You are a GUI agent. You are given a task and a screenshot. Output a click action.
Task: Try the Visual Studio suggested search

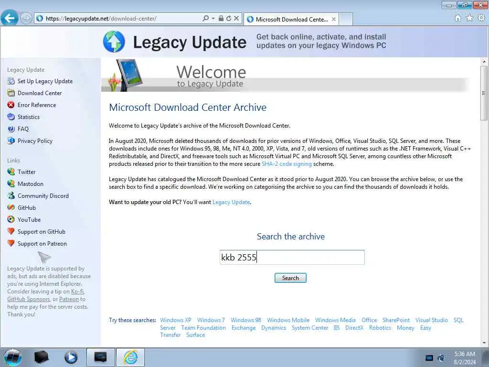coord(432,320)
